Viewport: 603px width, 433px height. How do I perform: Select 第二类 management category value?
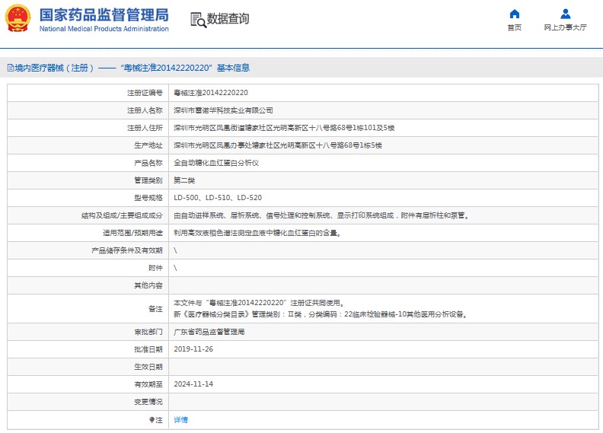pos(184,180)
